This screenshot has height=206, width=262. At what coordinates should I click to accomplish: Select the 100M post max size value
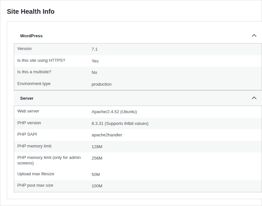97,186
